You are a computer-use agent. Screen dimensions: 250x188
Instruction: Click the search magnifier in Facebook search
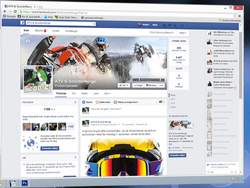(x=93, y=24)
